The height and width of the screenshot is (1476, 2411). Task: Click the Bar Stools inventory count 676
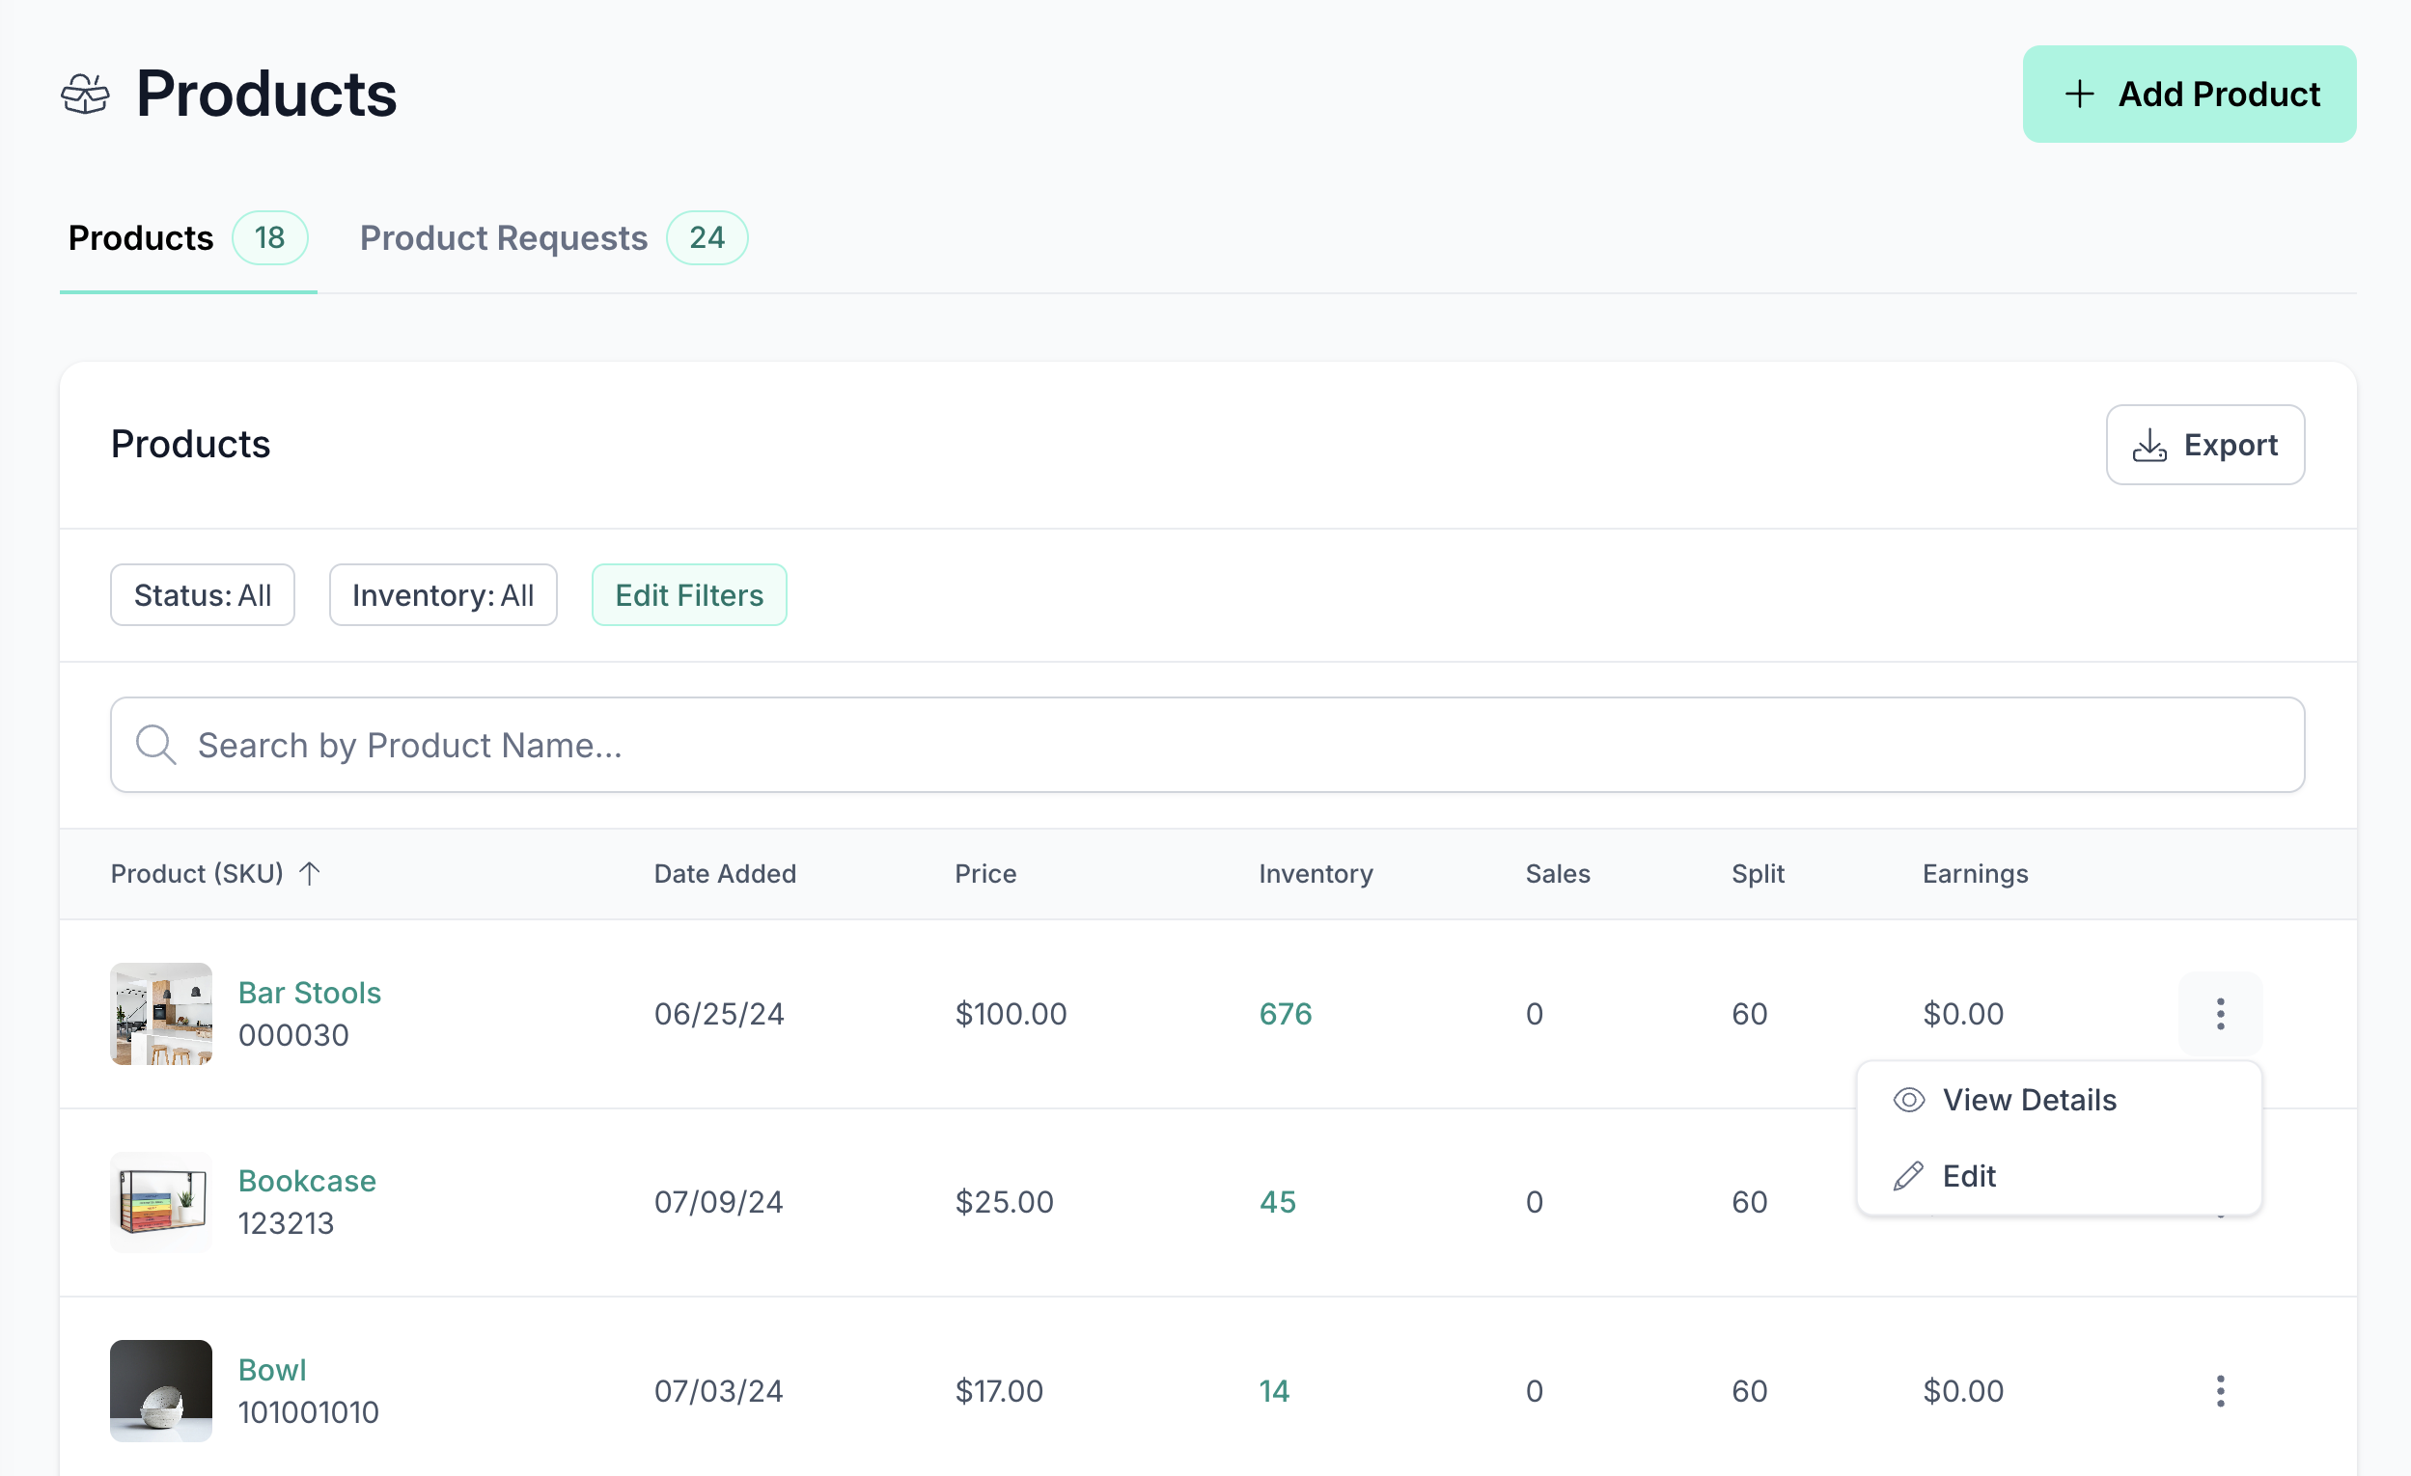coord(1285,1013)
